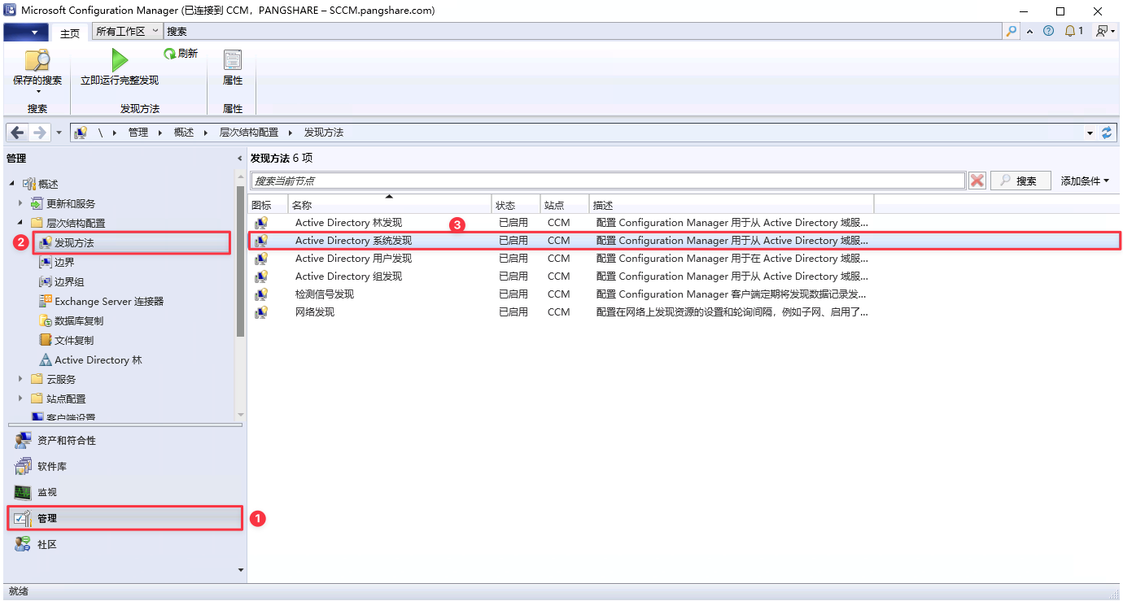1123x601 pixels.
Task: Open the help question mark icon
Action: (1048, 31)
